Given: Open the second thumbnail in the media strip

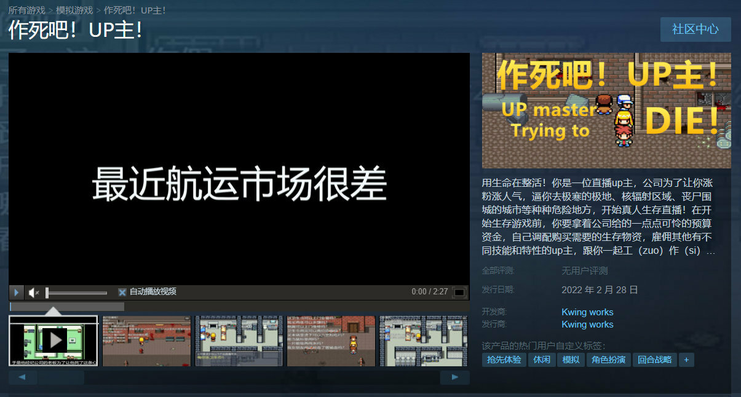Looking at the screenshot, I should 146,340.
